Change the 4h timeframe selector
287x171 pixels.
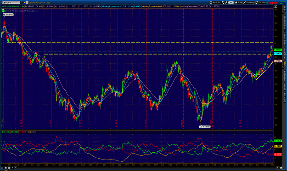pyautogui.click(x=231, y=3)
